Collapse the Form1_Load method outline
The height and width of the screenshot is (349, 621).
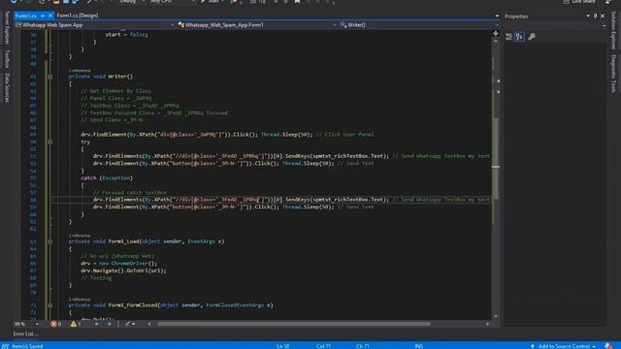tap(50, 241)
